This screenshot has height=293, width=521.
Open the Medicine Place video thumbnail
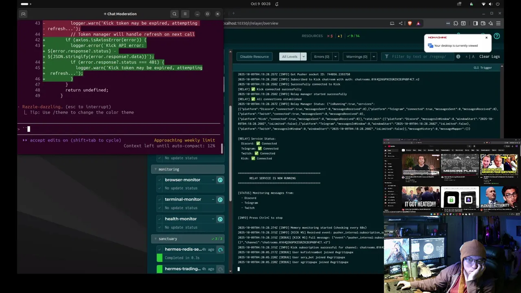point(460,164)
